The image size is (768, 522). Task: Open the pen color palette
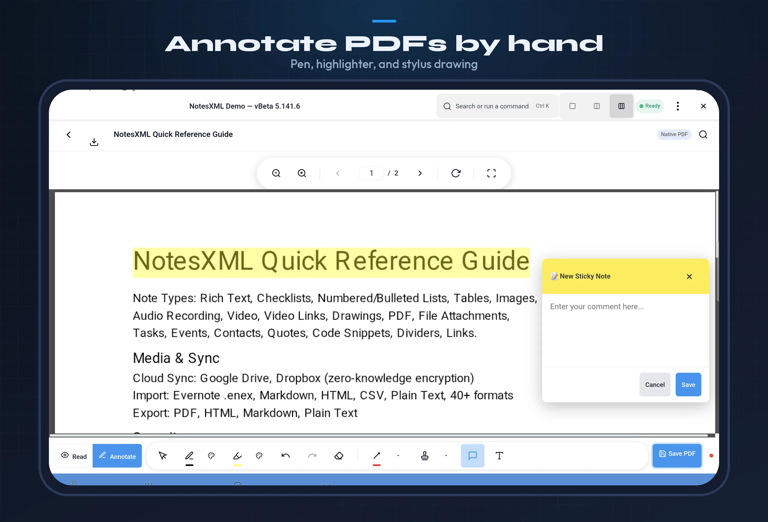[x=211, y=456]
